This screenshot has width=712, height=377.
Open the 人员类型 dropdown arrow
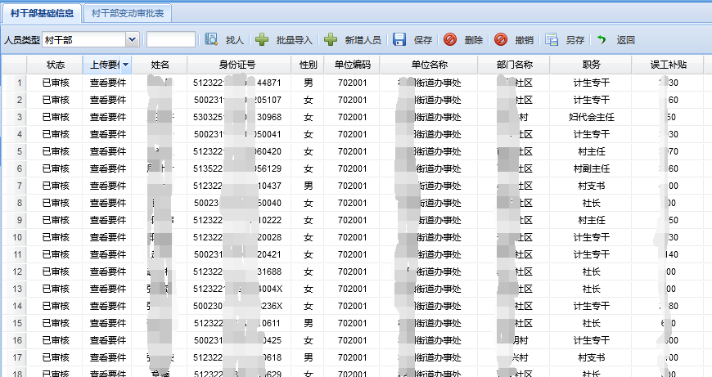click(x=132, y=39)
